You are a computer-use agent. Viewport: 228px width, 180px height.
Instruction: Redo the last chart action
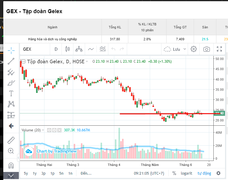tap(122, 49)
